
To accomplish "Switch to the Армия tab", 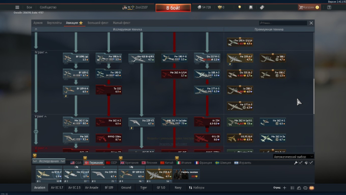I will pyautogui.click(x=38, y=23).
